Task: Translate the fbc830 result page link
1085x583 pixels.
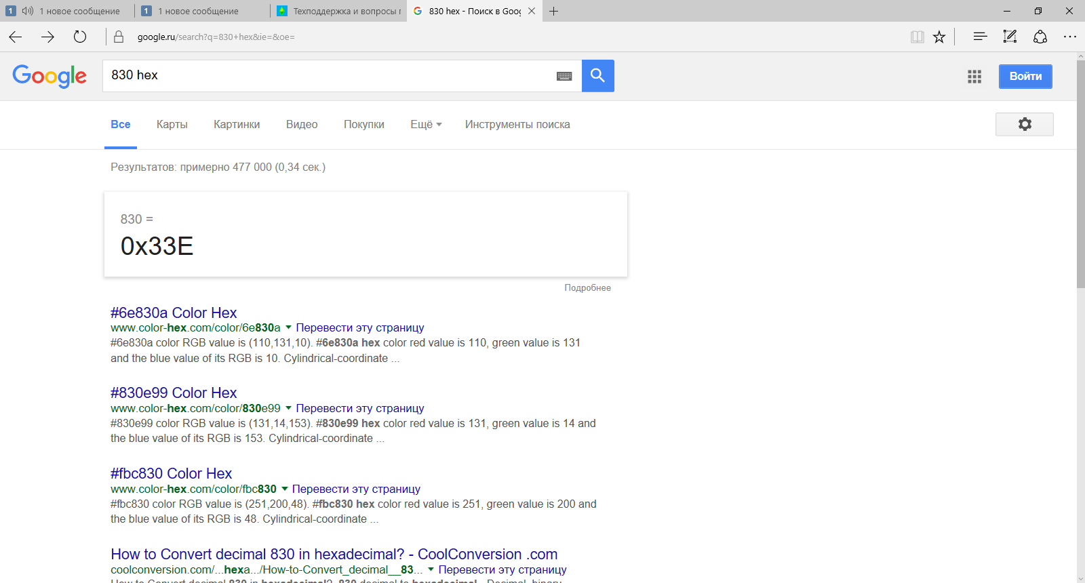Action: (356, 489)
